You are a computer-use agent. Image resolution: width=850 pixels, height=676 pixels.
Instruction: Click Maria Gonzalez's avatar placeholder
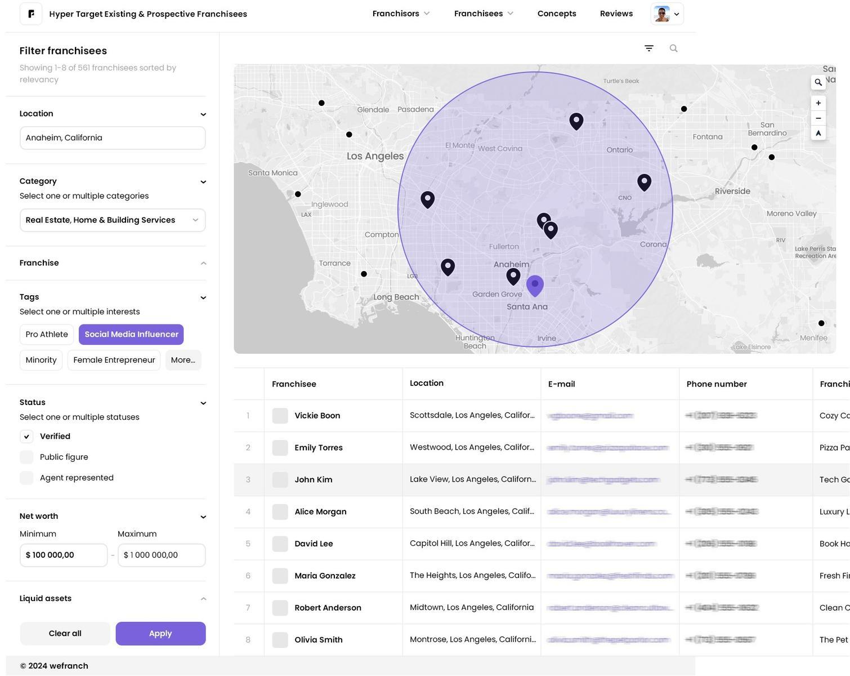pos(280,576)
